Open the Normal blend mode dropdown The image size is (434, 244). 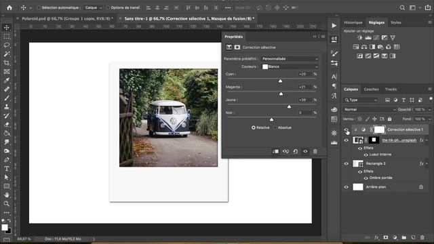coord(370,110)
